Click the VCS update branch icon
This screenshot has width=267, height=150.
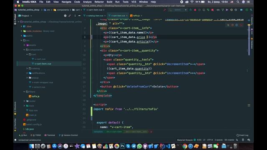point(222,10)
